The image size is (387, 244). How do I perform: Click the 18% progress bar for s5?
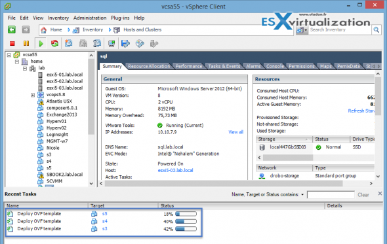[x=186, y=214]
